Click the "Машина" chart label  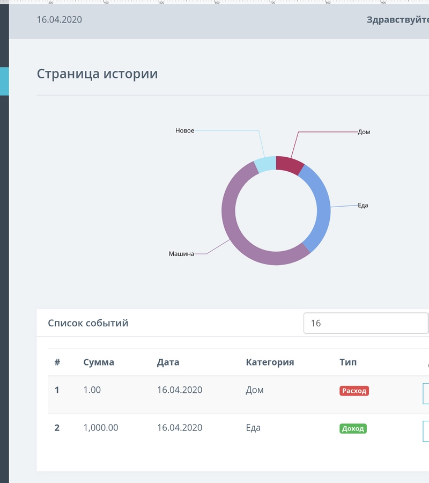tap(181, 253)
